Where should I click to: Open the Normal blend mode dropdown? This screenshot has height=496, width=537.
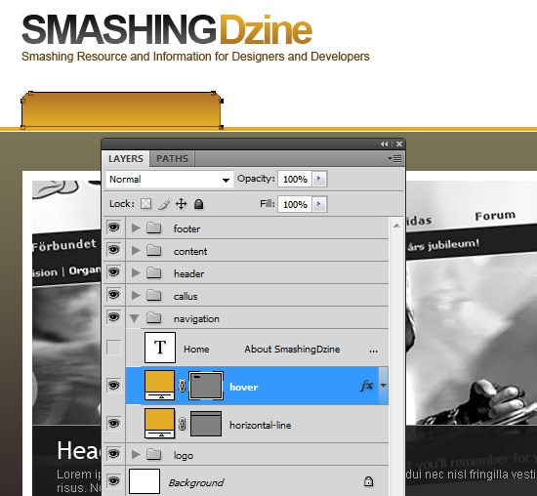click(x=170, y=179)
